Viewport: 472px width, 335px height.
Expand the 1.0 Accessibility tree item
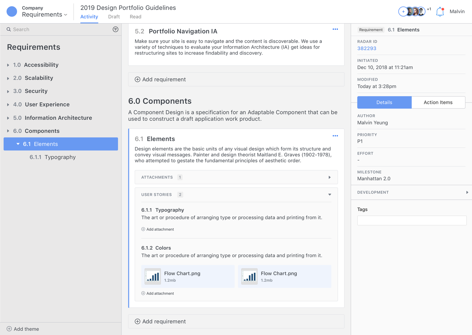click(8, 65)
